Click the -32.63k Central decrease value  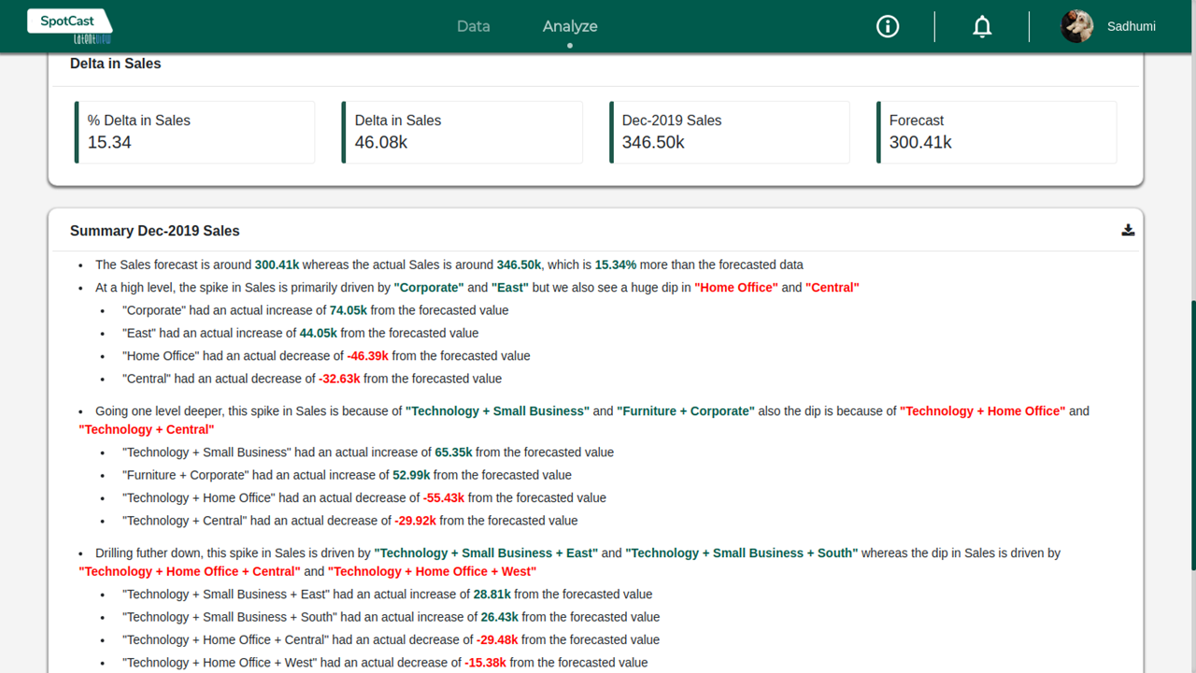339,379
